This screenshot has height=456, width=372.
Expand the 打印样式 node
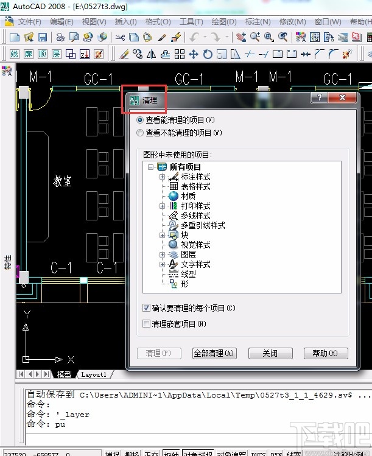(163, 206)
